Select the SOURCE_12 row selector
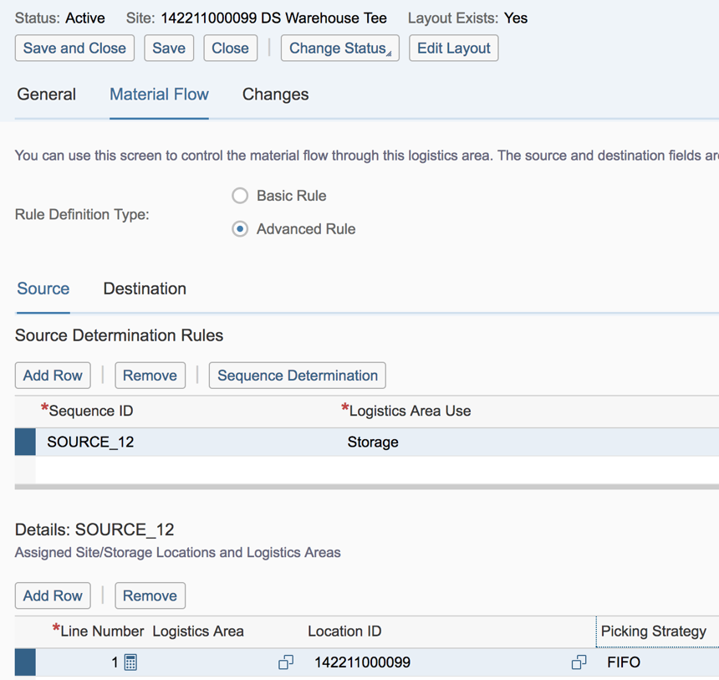Image resolution: width=719 pixels, height=680 pixels. point(25,442)
